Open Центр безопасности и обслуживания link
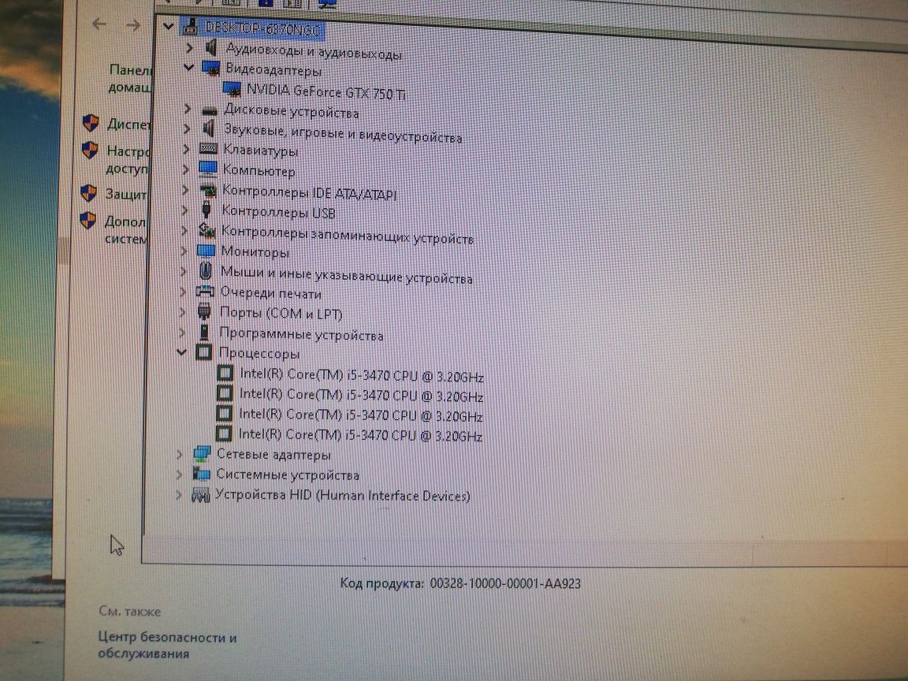The height and width of the screenshot is (681, 908). [x=167, y=645]
